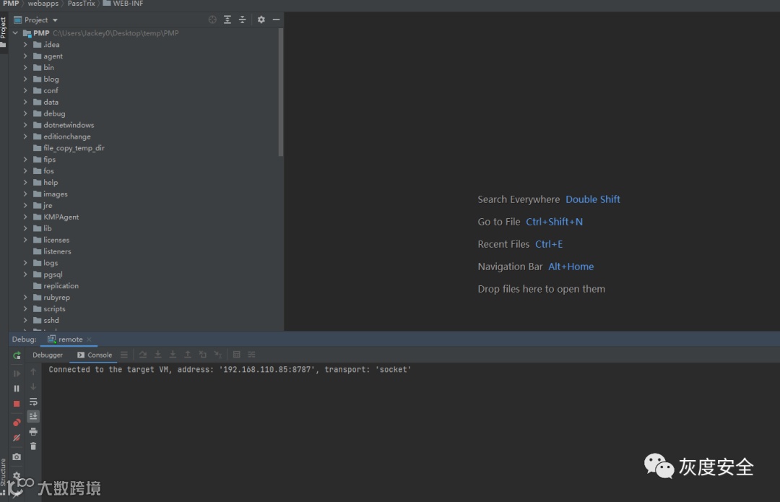Toggle Mute Breakpoints
The width and height of the screenshot is (780, 502).
pos(17,438)
